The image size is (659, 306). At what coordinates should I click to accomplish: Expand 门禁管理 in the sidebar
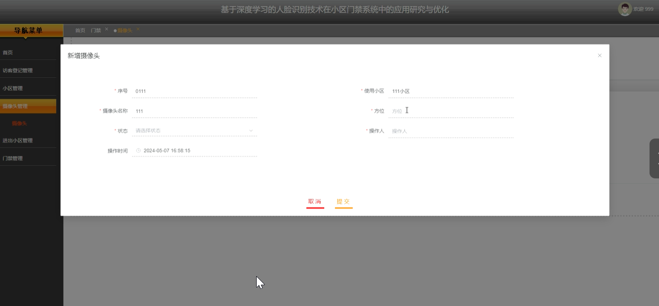[x=28, y=158]
